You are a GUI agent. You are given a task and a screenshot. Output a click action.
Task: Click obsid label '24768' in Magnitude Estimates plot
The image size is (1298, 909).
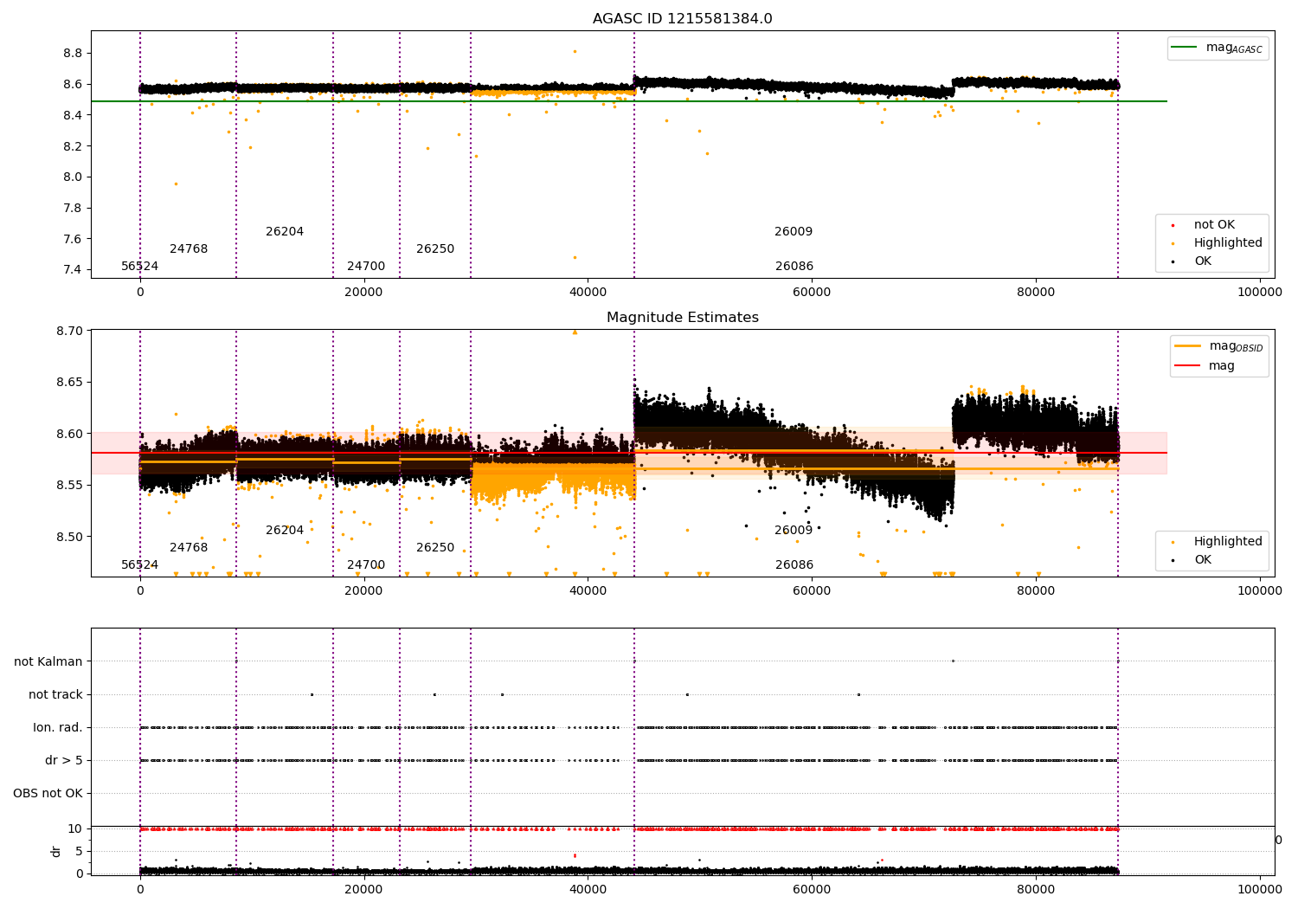189,548
